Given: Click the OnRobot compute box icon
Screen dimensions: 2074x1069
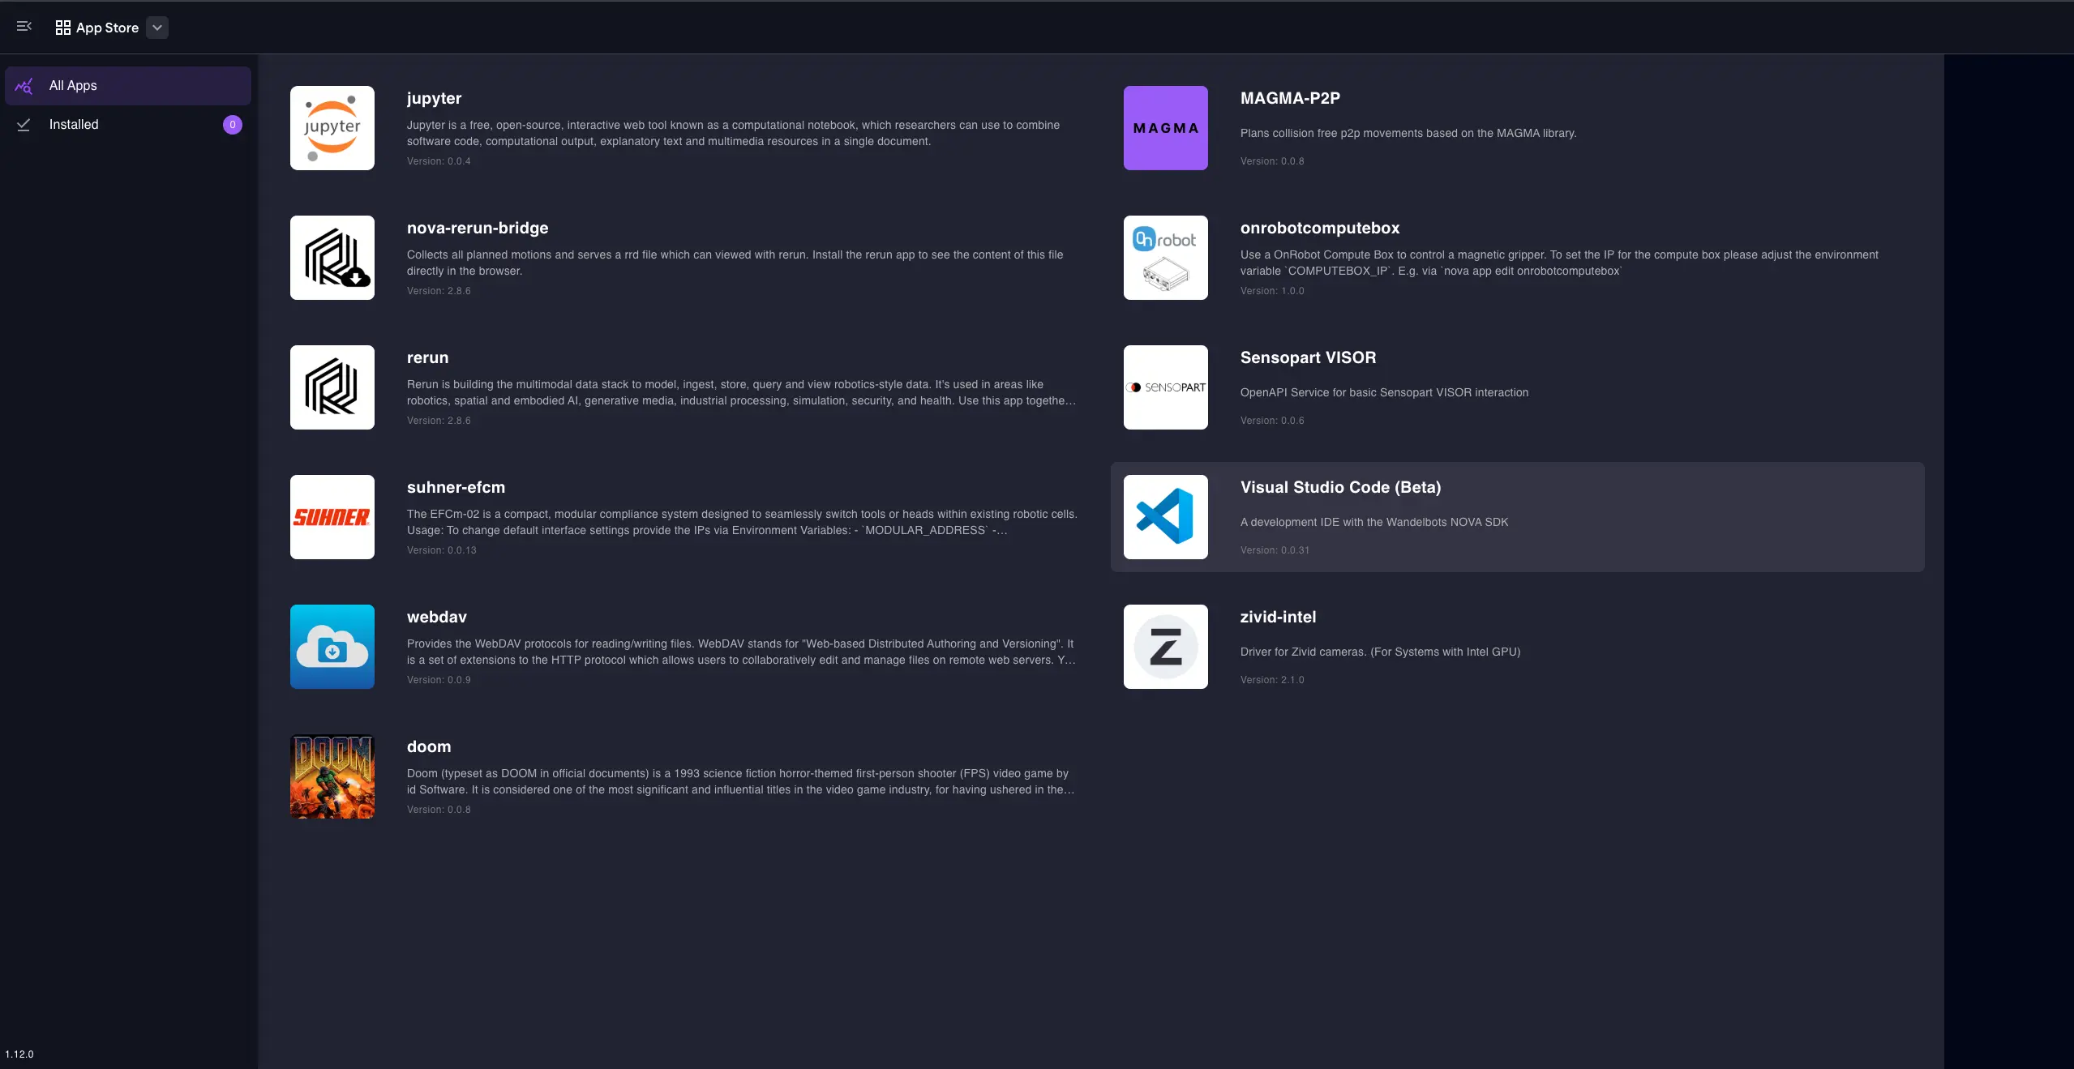Looking at the screenshot, I should 1165,257.
